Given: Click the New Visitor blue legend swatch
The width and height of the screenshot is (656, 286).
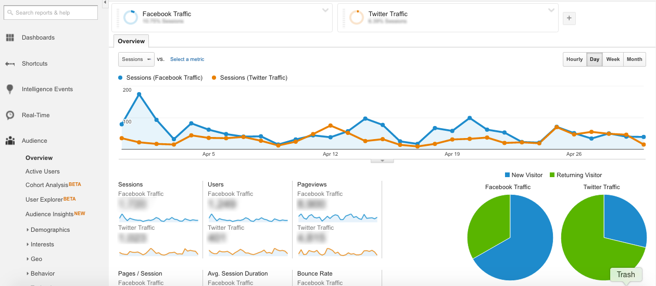Looking at the screenshot, I should coord(507,175).
